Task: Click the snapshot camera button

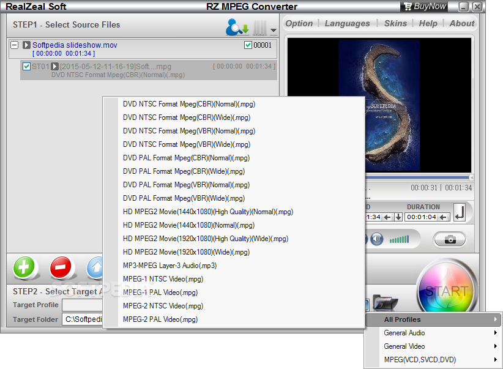Action: (450, 239)
